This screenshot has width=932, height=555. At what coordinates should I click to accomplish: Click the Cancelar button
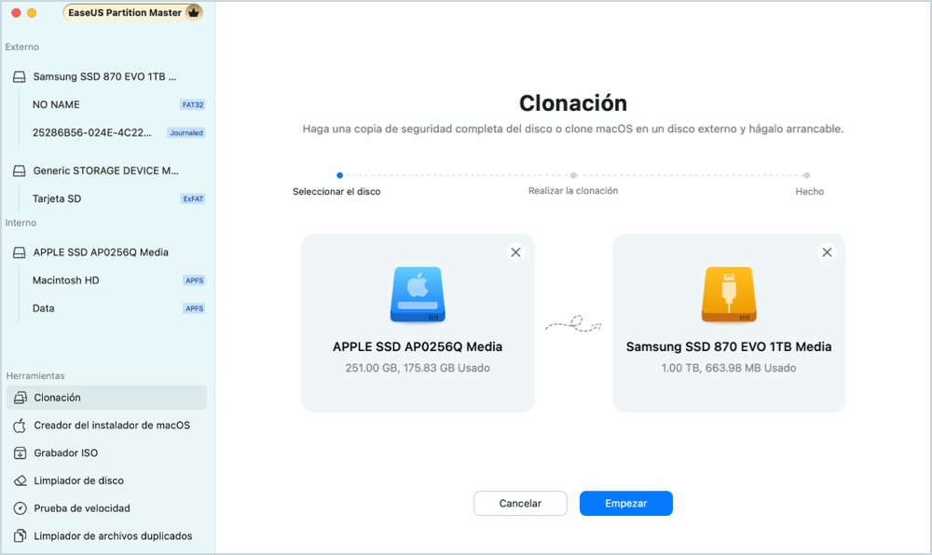[x=520, y=504]
